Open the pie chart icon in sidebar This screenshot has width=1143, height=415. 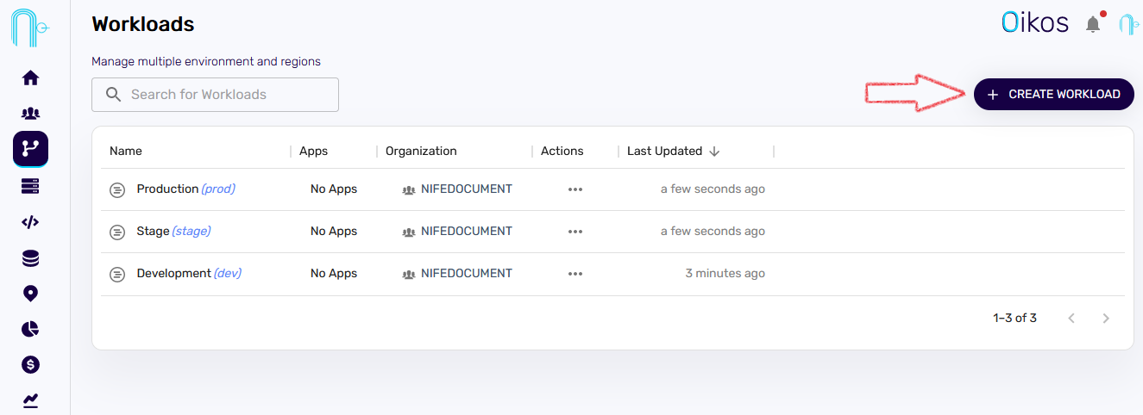[30, 329]
